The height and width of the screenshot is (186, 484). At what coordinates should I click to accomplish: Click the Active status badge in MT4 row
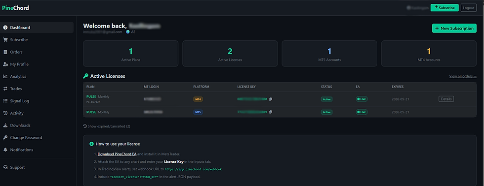pos(326,99)
